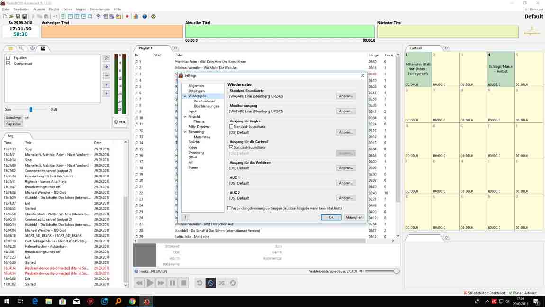Open Google Chrome from the taskbar
Image resolution: width=545 pixels, height=307 pixels.
click(x=132, y=301)
